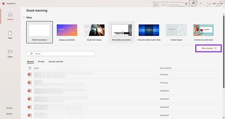This screenshot has width=225, height=119.
Task: Click the Open folder icon in sidebar
Action: [x=10, y=52]
